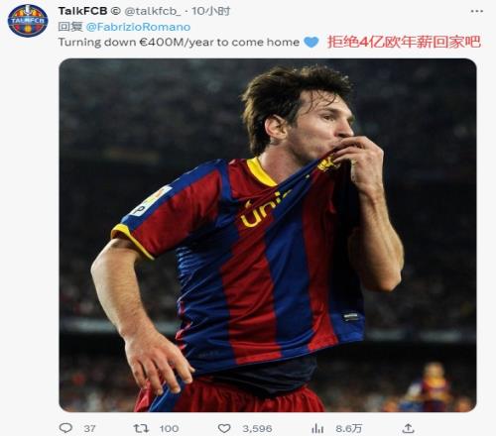The height and width of the screenshot is (436, 496).
Task: Click the TalkFCB profile avatar
Action: coord(28,21)
